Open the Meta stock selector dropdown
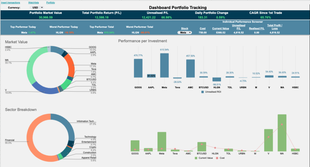Screen dimensions: 310x167 coord(184,32)
